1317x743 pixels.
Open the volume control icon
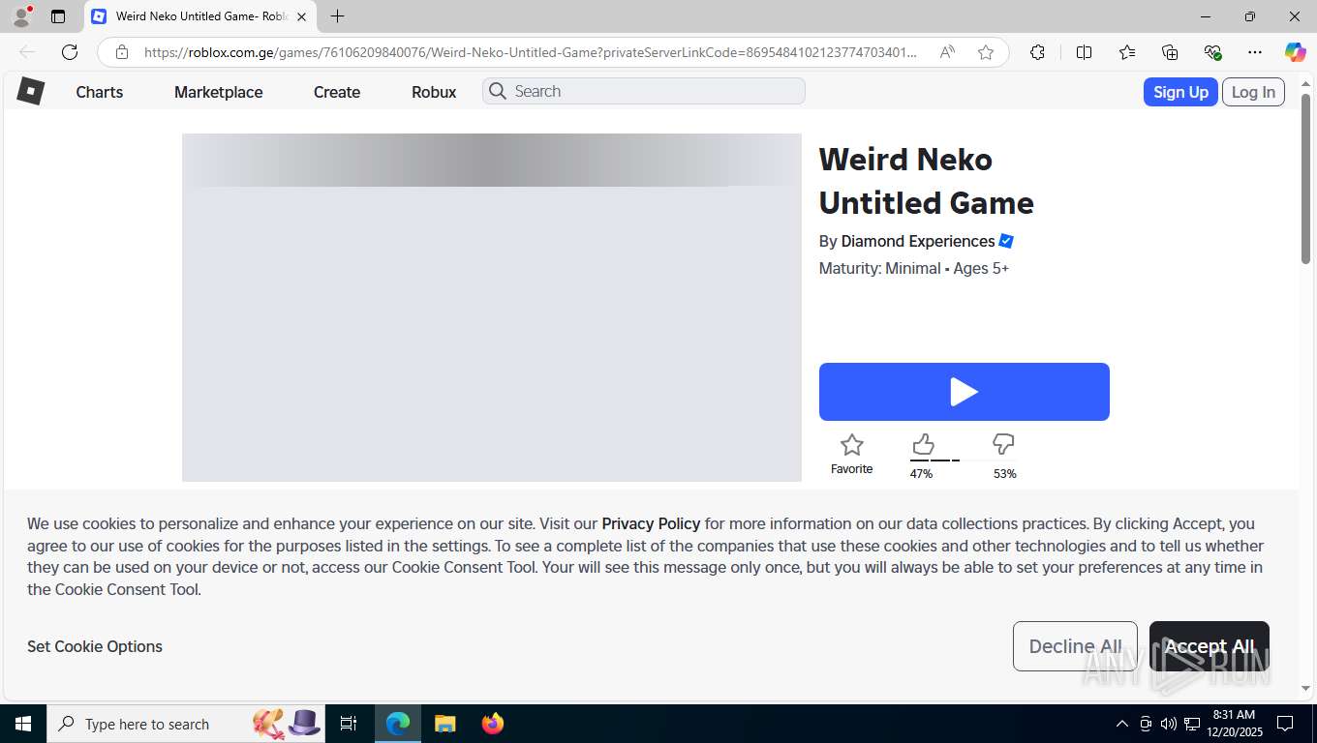click(x=1169, y=724)
